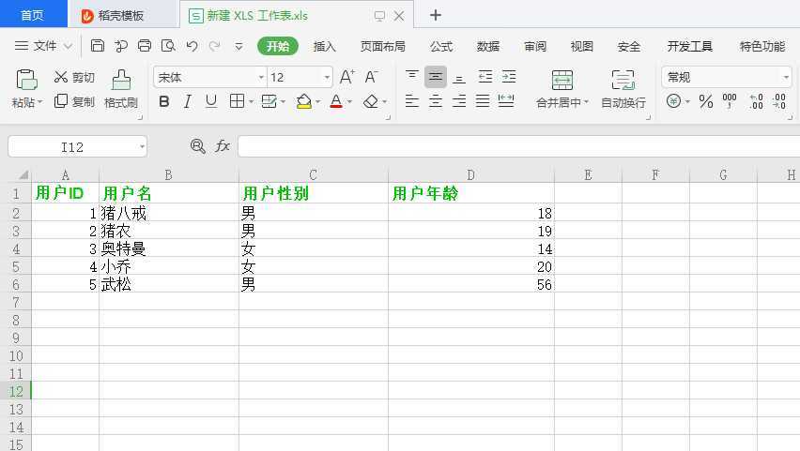
Task: Open the 视图 ribbon tab
Action: [582, 46]
